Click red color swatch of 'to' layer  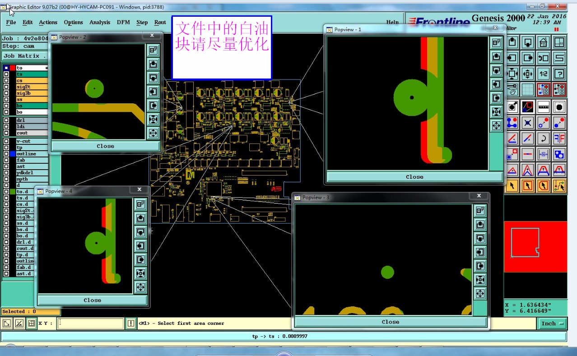pos(13,68)
